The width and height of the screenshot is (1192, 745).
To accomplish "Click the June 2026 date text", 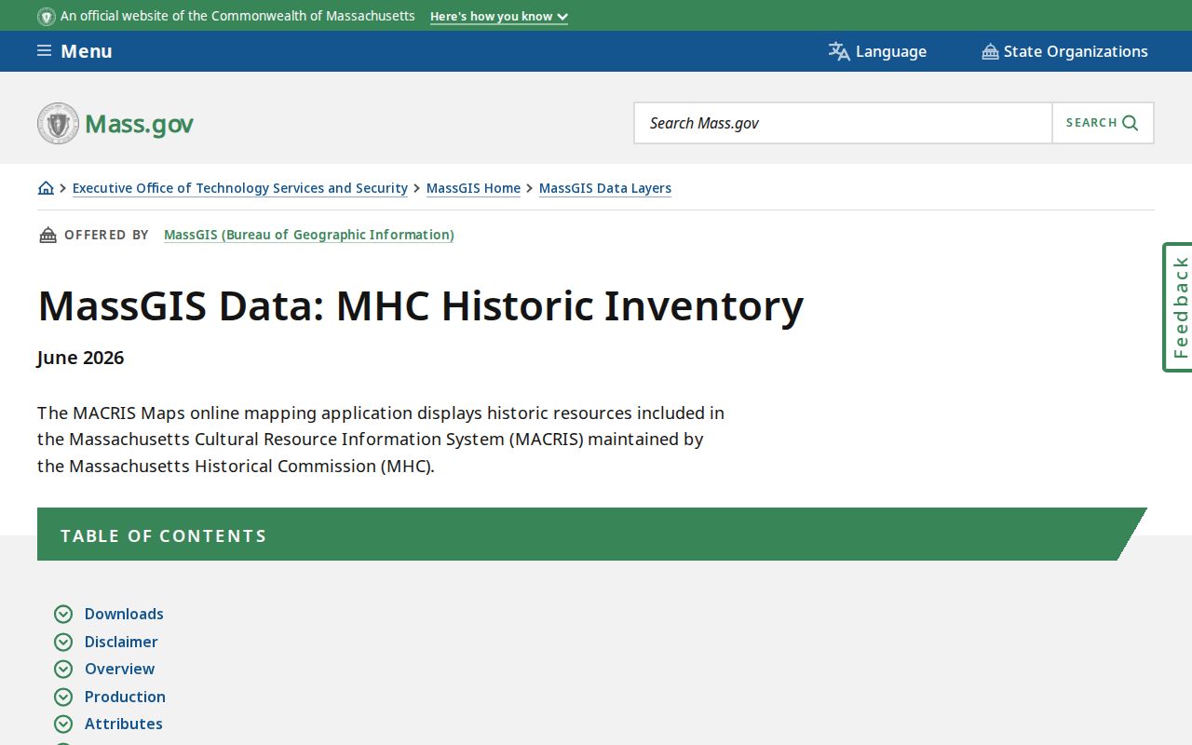I will 81,358.
